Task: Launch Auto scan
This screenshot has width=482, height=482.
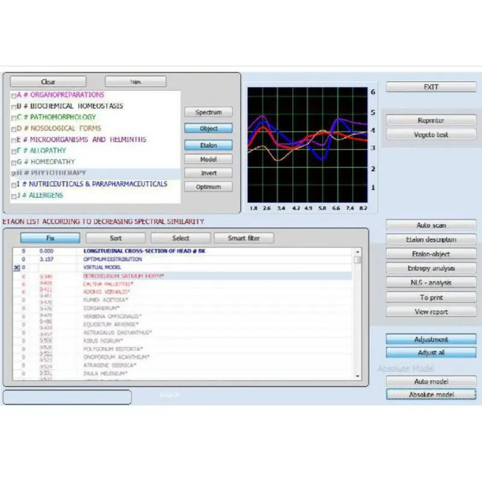Action: (x=431, y=225)
